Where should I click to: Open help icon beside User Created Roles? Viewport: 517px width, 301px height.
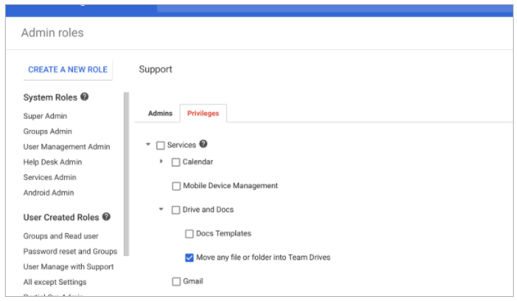[x=107, y=217]
